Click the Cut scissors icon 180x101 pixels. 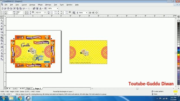[15, 8]
